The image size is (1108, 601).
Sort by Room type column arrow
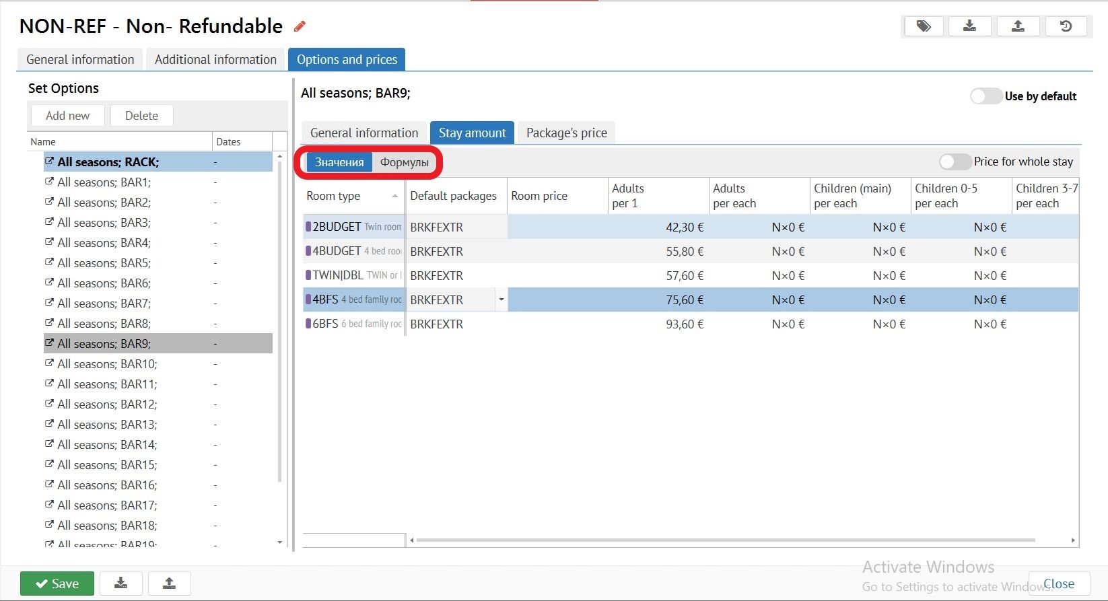click(394, 196)
